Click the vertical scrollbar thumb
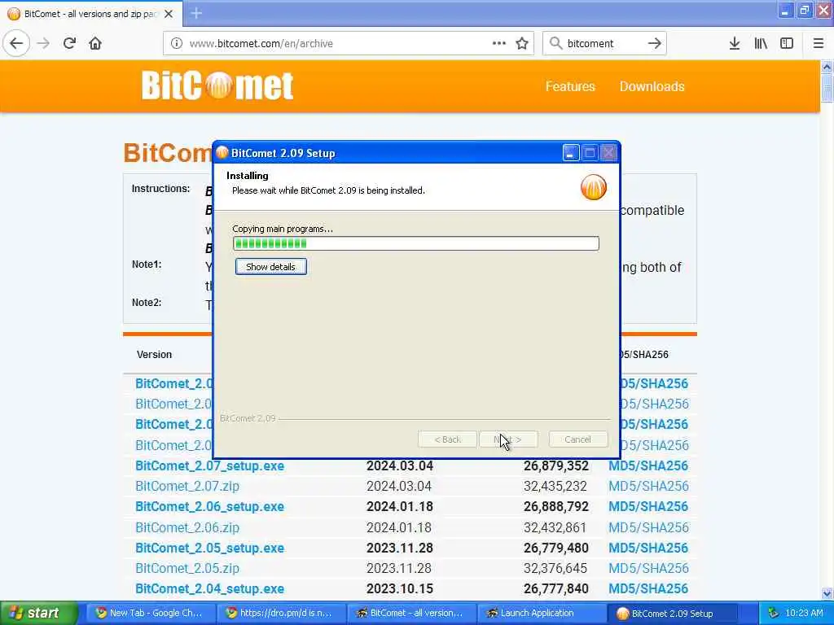This screenshot has width=834, height=625. [827, 88]
